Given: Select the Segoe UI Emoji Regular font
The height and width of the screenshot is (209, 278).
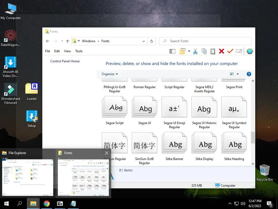Looking at the screenshot, I should pos(174,107).
